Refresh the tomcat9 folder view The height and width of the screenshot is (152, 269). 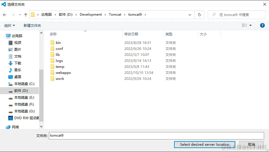199,15
